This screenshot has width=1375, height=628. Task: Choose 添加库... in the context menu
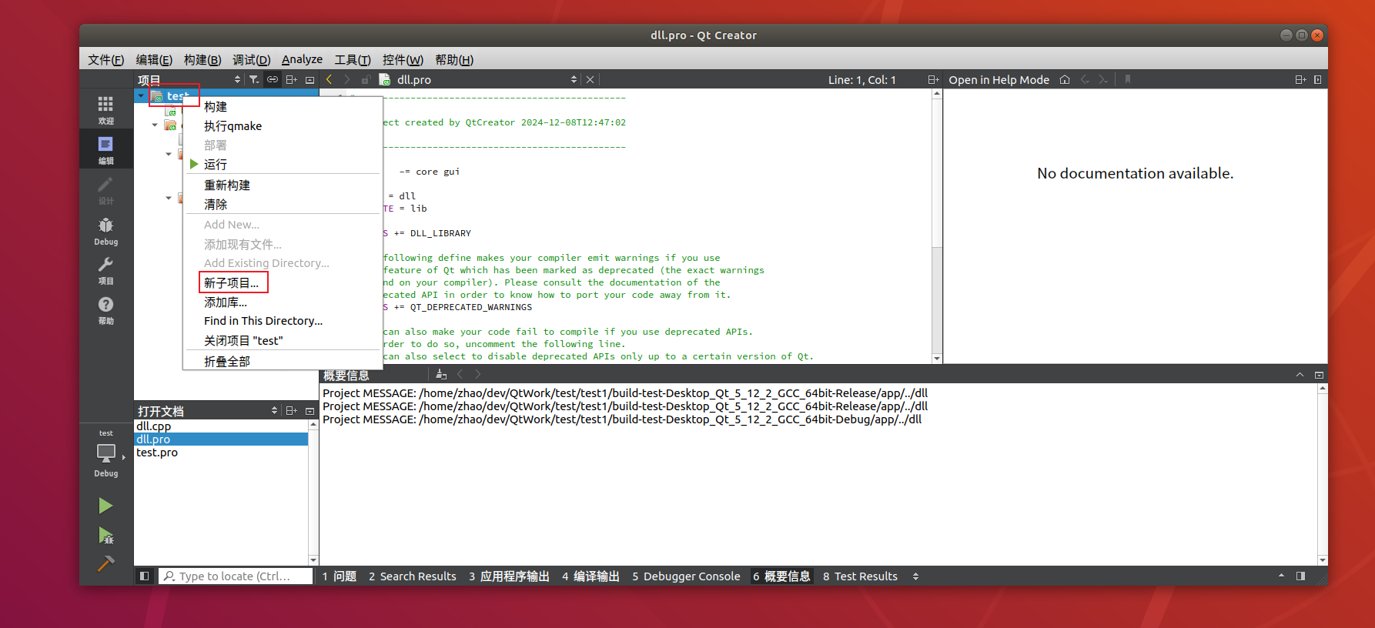pyautogui.click(x=283, y=302)
